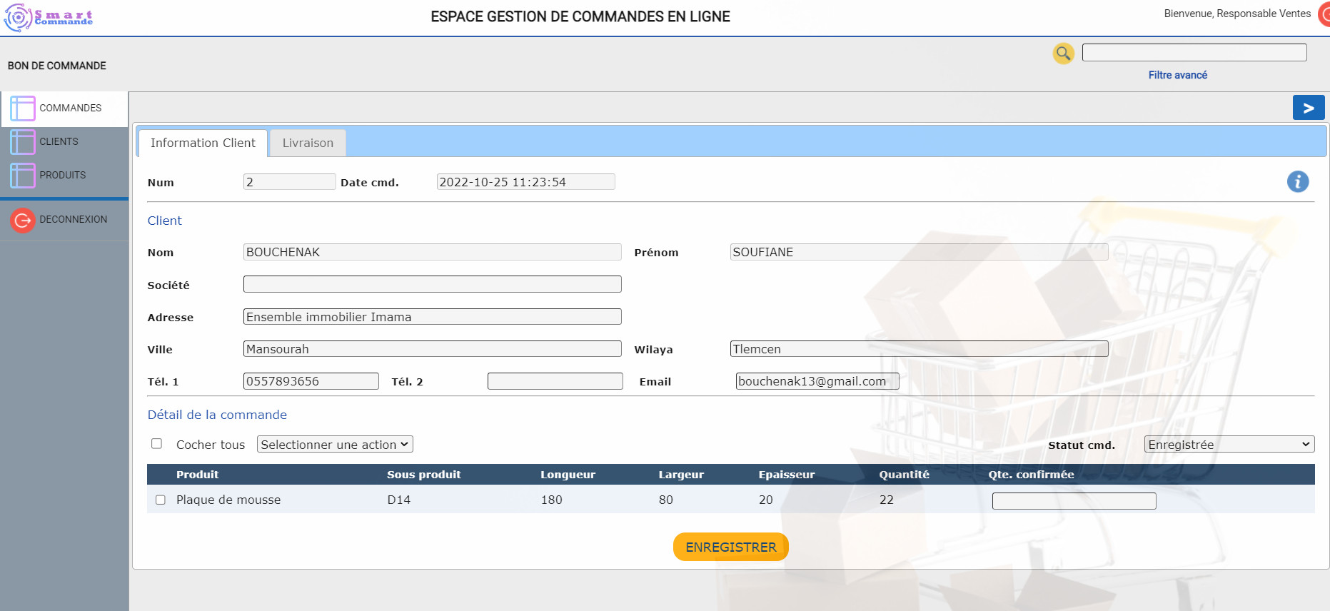The image size is (1330, 611).
Task: Click the COMMANDES sidebar icon
Action: 22,108
